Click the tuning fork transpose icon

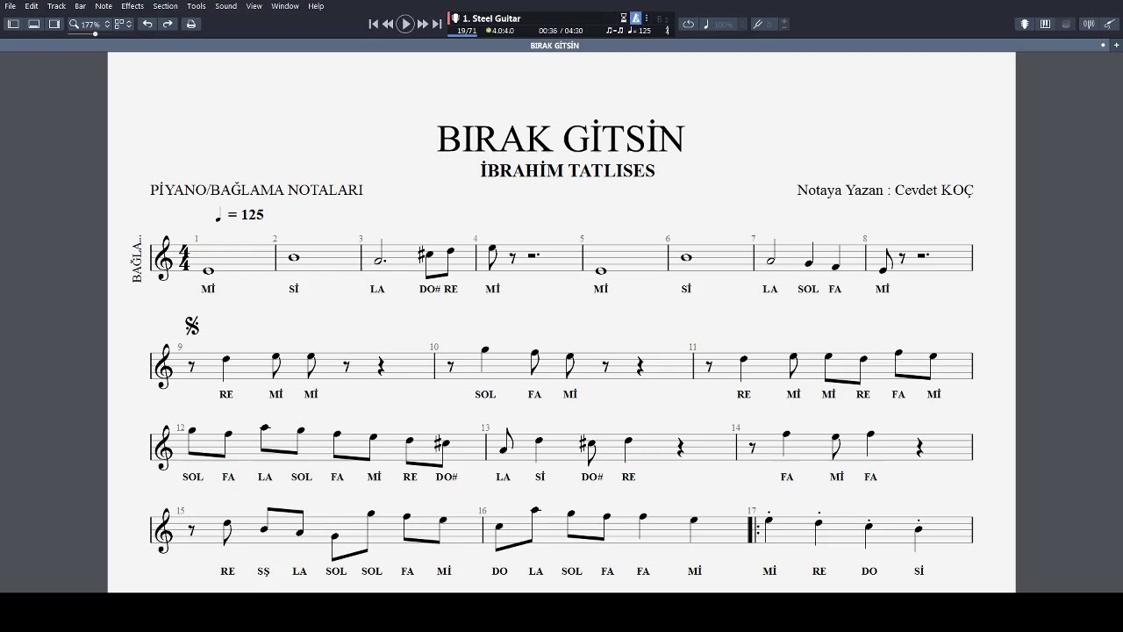(x=758, y=25)
